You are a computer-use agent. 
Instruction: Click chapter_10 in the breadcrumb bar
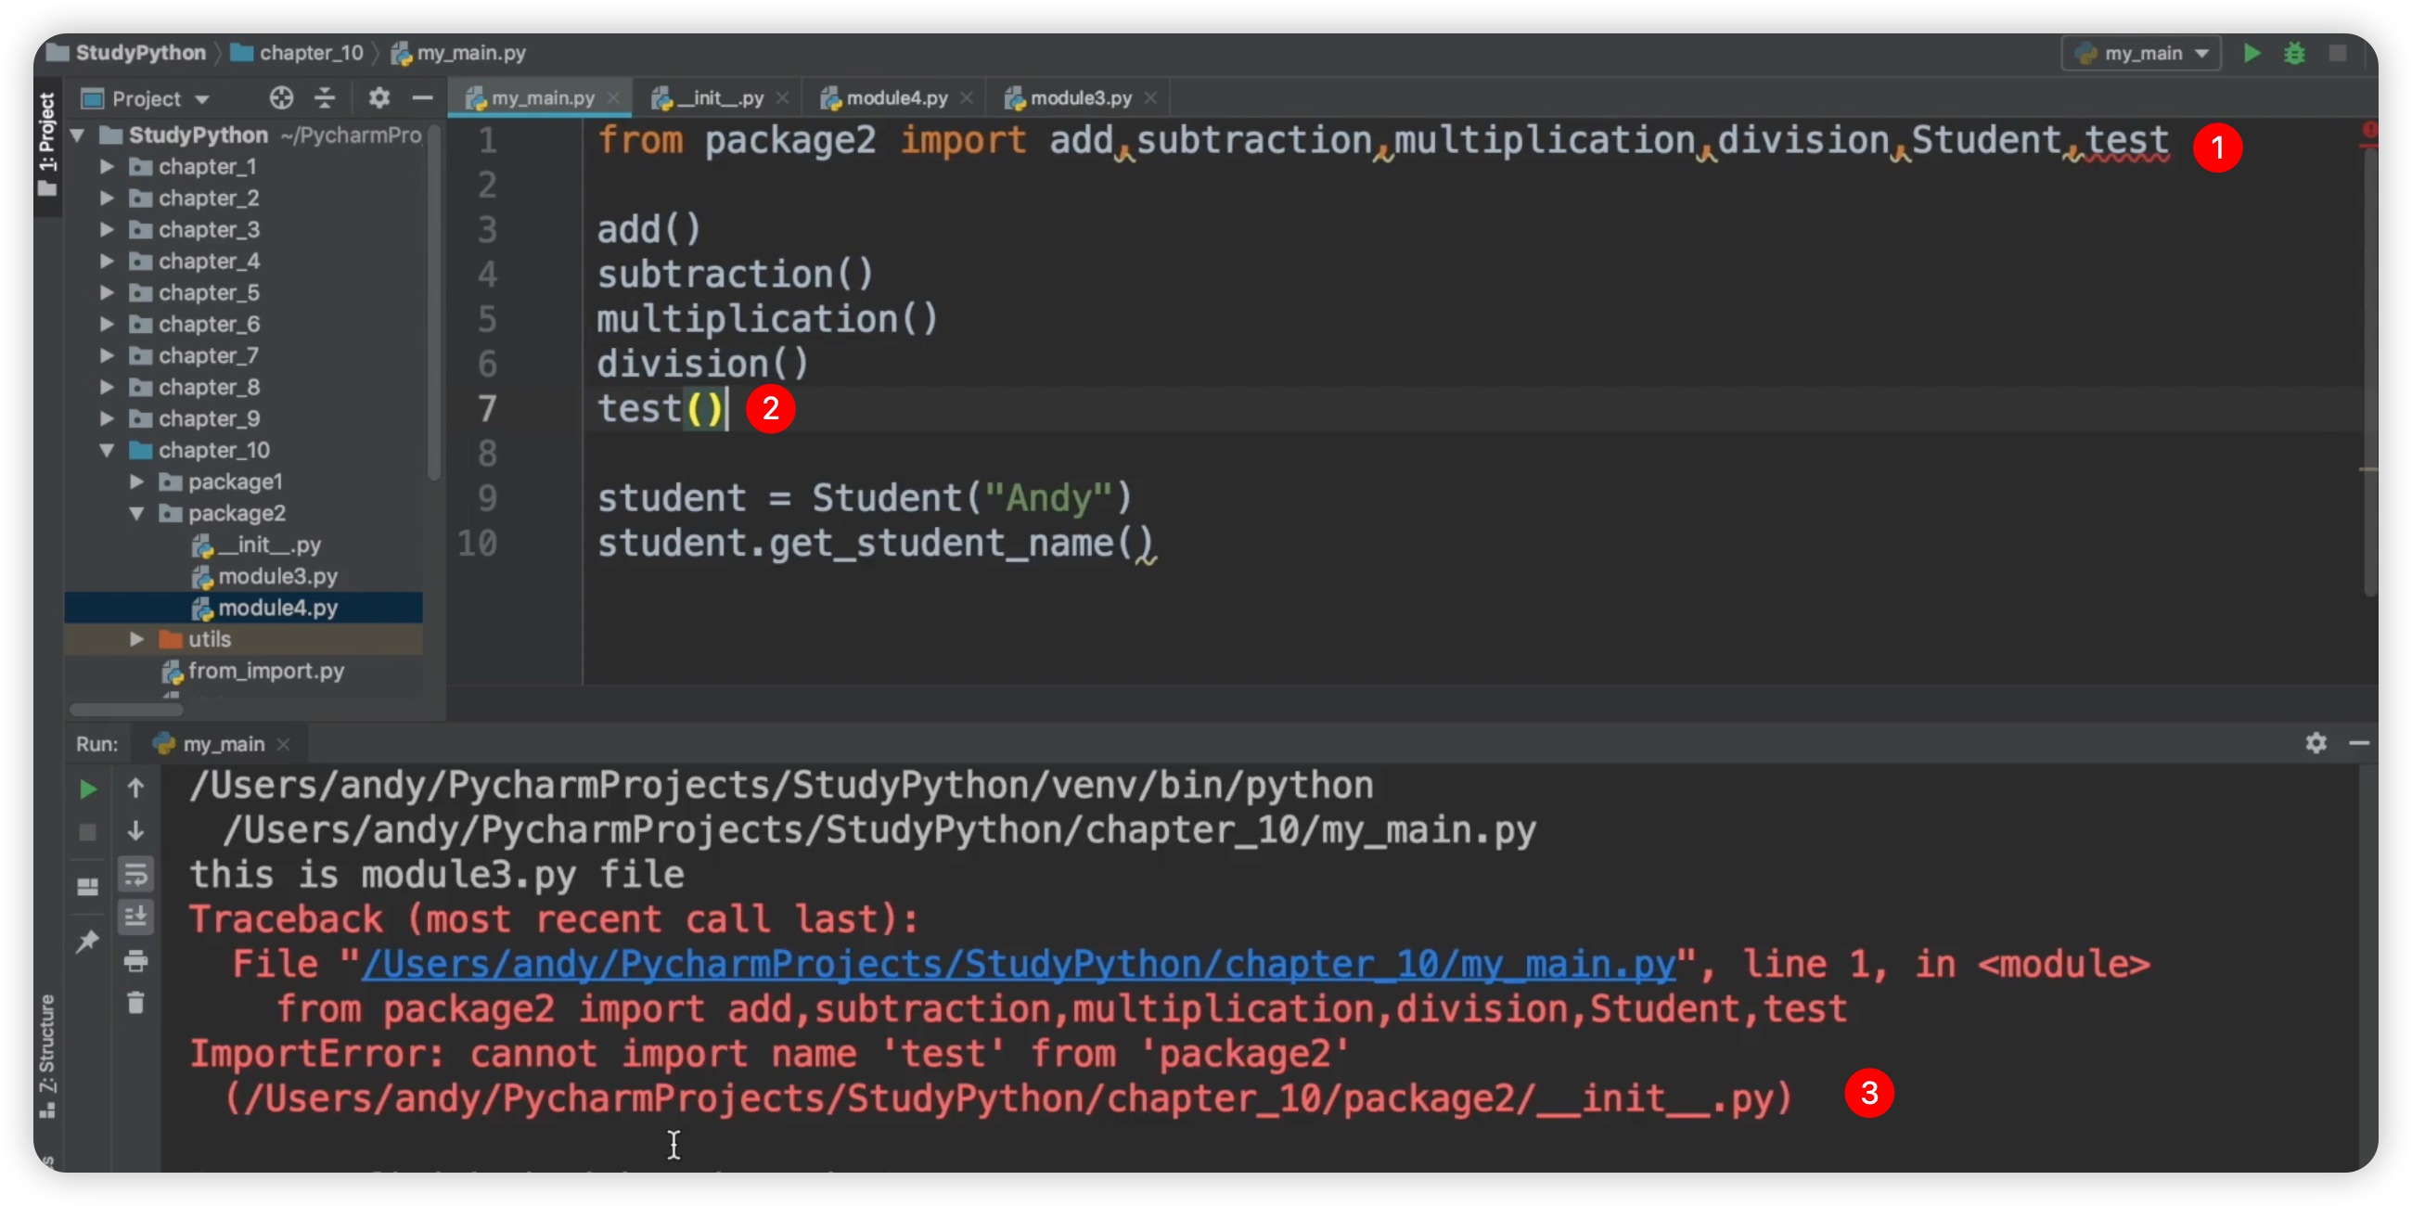(297, 53)
